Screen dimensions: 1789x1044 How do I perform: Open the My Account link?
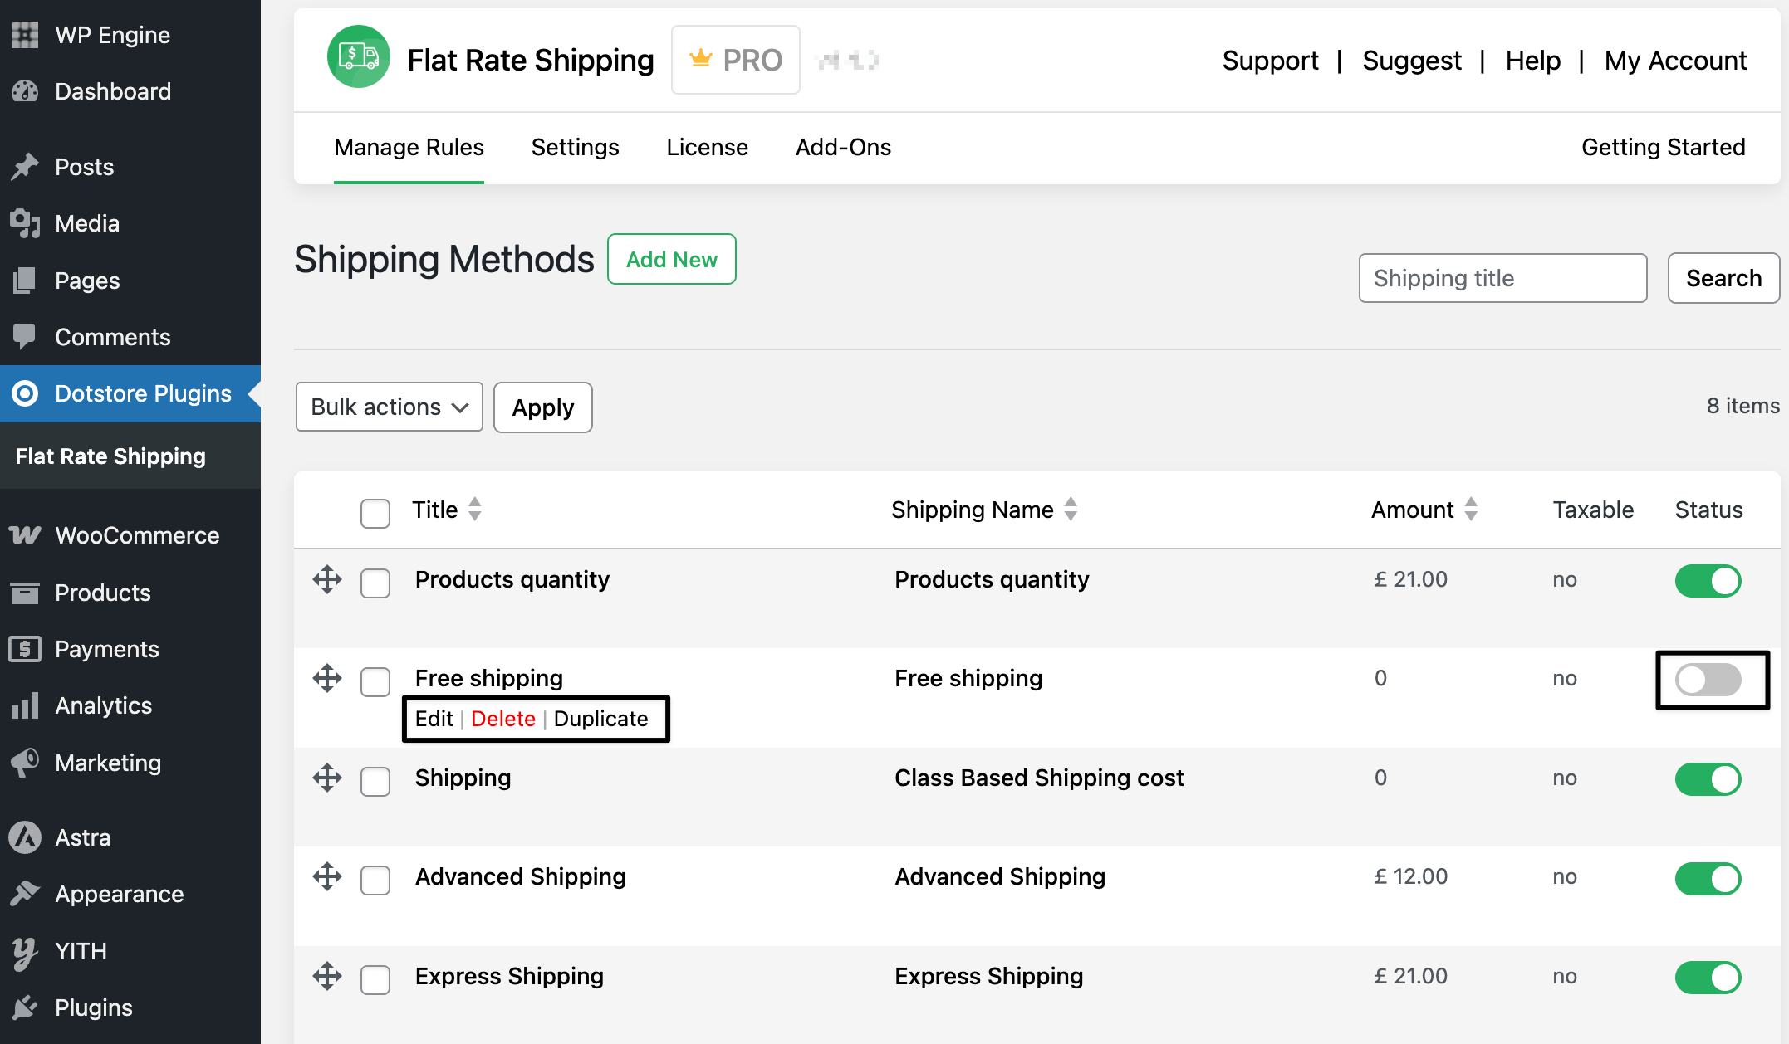point(1675,61)
